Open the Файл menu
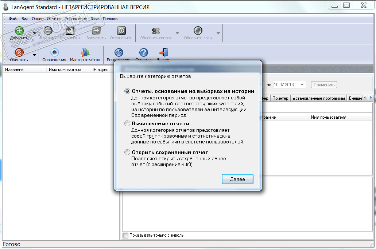The width and height of the screenshot is (376, 249). point(13,19)
